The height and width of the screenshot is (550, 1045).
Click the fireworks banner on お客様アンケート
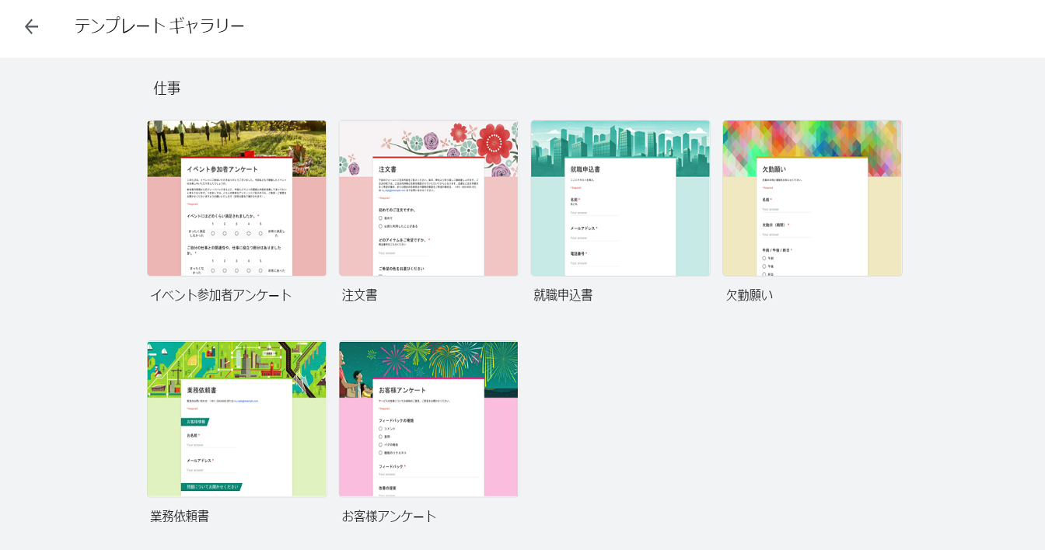(x=428, y=359)
